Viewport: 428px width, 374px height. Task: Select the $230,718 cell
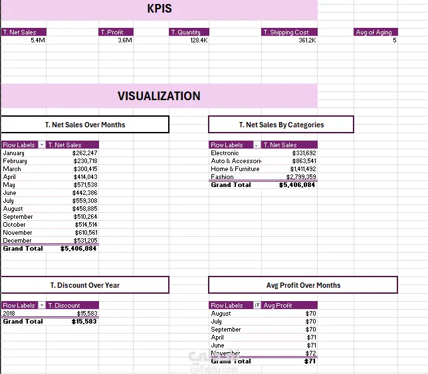[x=72, y=160]
